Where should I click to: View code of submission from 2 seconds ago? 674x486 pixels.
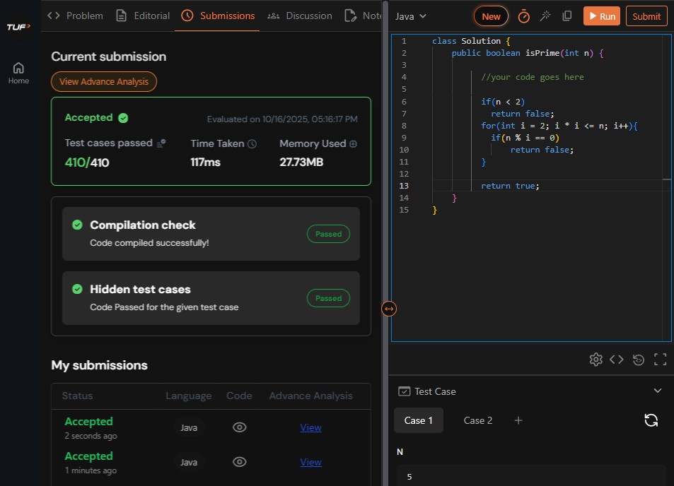pyautogui.click(x=240, y=427)
